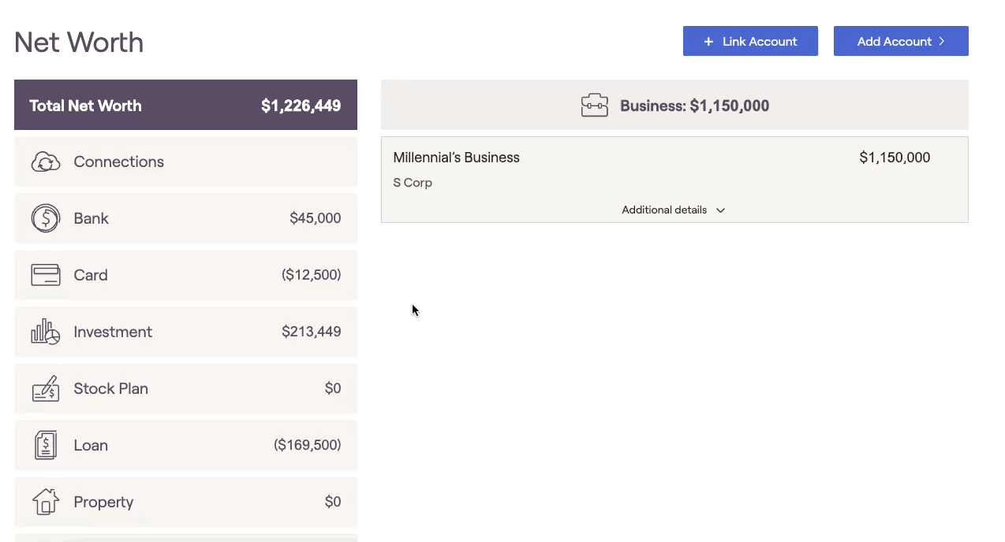Image resolution: width=1005 pixels, height=542 pixels.
Task: Click the Business briefcase icon
Action: (x=595, y=106)
